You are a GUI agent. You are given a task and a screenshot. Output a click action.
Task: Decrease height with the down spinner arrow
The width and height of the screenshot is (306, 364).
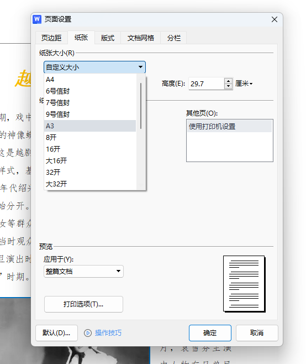pos(228,86)
